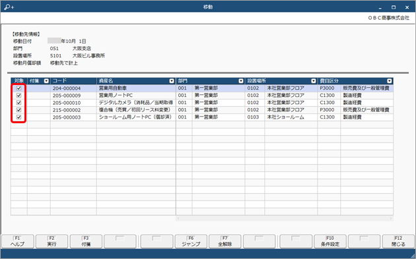The height and width of the screenshot is (259, 416).
Task: Open F10 条件設定 settings
Action: point(330,241)
